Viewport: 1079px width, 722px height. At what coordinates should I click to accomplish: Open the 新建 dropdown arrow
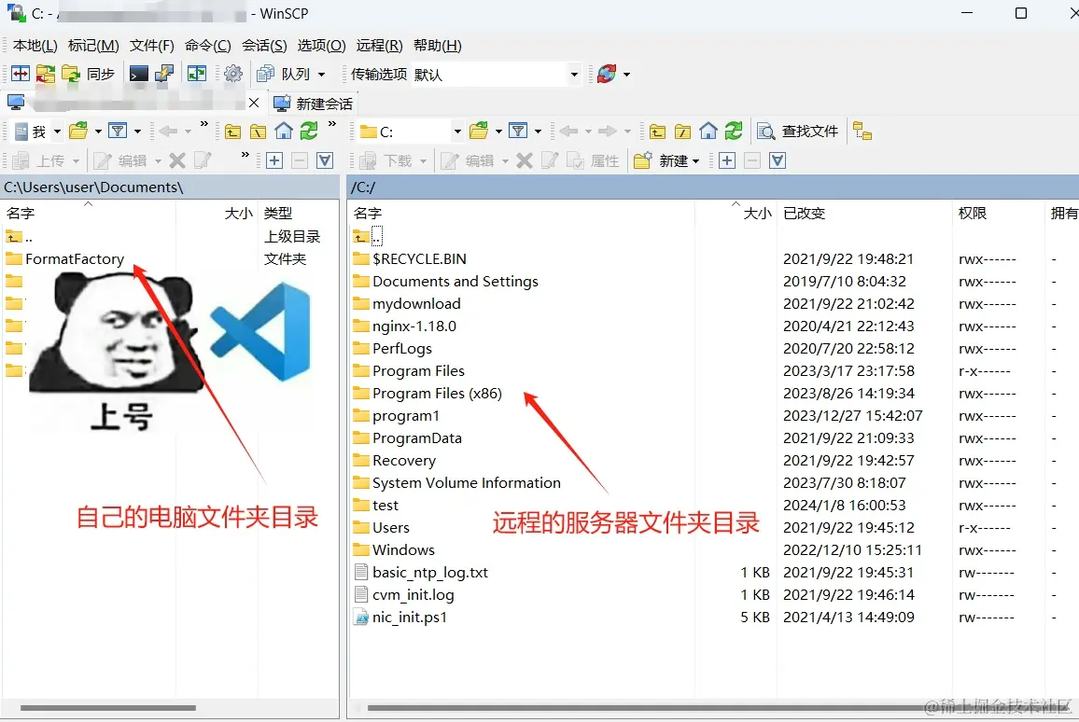pyautogui.click(x=695, y=161)
